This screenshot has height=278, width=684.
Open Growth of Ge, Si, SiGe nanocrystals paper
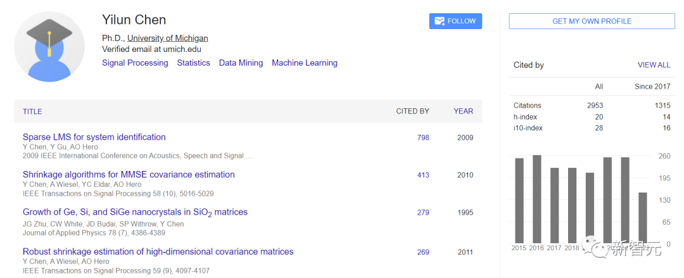point(135,212)
